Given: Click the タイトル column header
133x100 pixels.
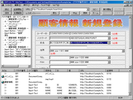Looking at the screenshot, I should (x=8, y=71).
